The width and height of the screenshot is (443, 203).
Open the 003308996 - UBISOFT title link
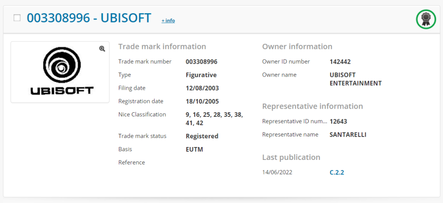(x=89, y=18)
